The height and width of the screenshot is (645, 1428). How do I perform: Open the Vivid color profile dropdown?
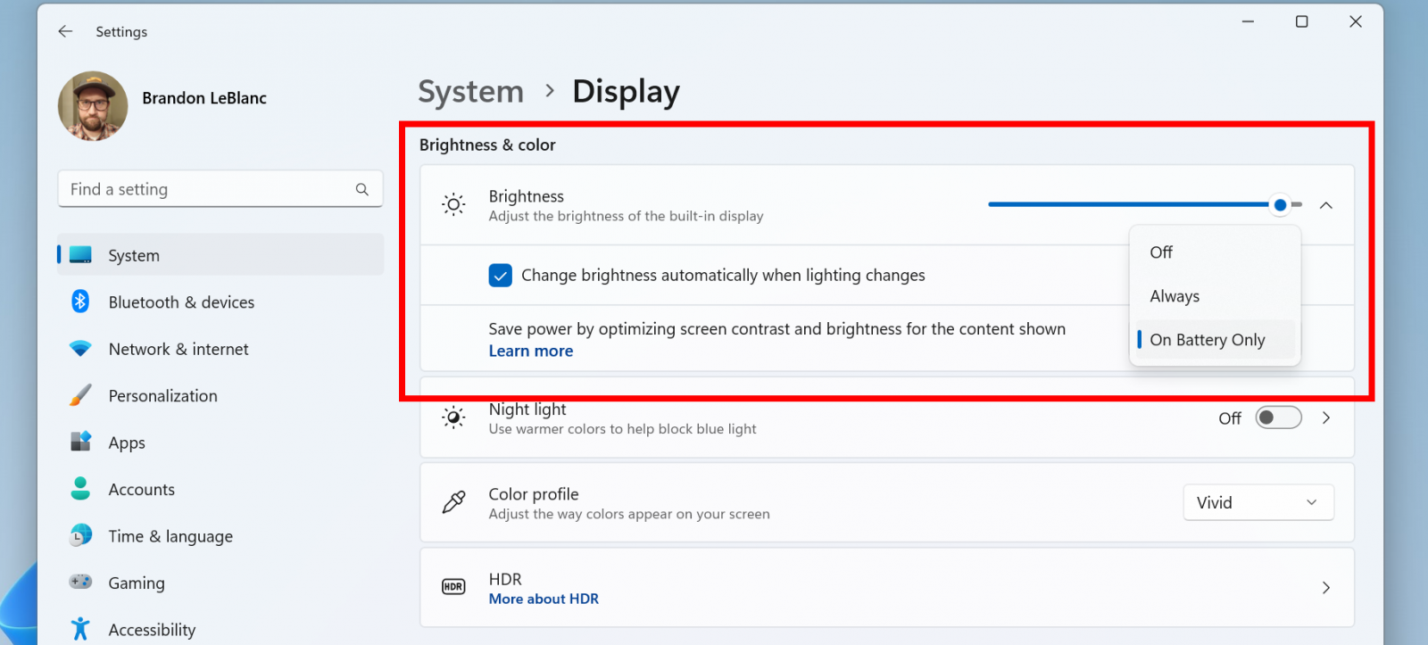point(1258,502)
